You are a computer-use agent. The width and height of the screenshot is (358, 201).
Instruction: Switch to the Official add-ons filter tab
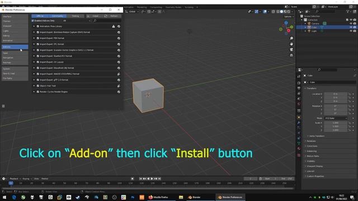(40, 16)
